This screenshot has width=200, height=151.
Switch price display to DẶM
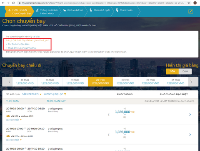(x=185, y=72)
